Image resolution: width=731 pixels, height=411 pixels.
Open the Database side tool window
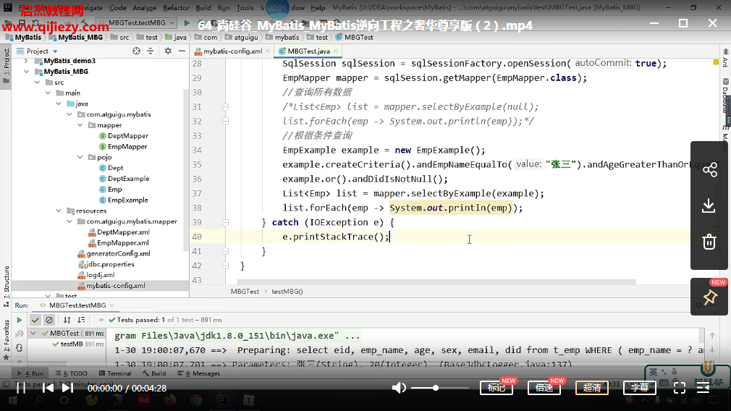click(726, 96)
